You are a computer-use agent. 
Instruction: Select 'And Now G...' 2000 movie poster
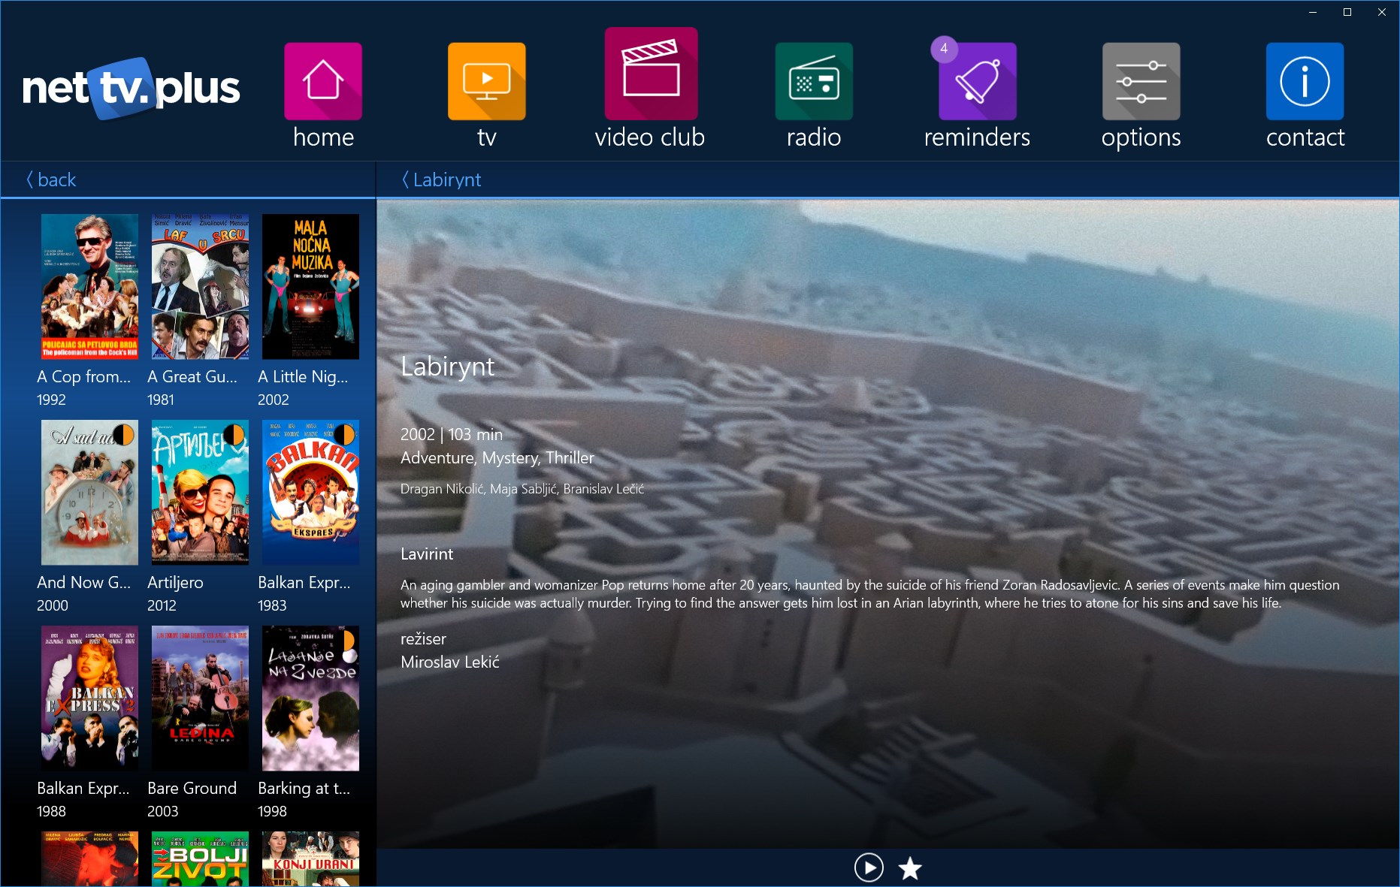pos(89,493)
